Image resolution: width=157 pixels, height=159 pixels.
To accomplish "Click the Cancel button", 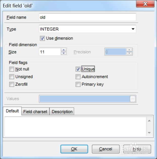I will [x=106, y=149].
